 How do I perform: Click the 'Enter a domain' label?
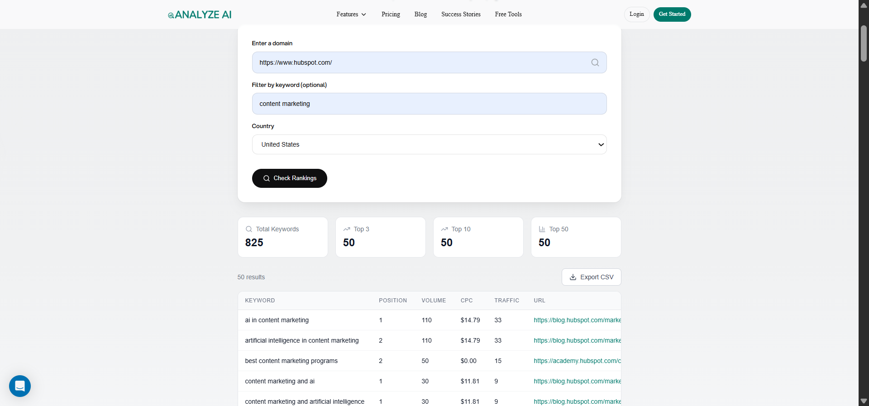coord(272,43)
